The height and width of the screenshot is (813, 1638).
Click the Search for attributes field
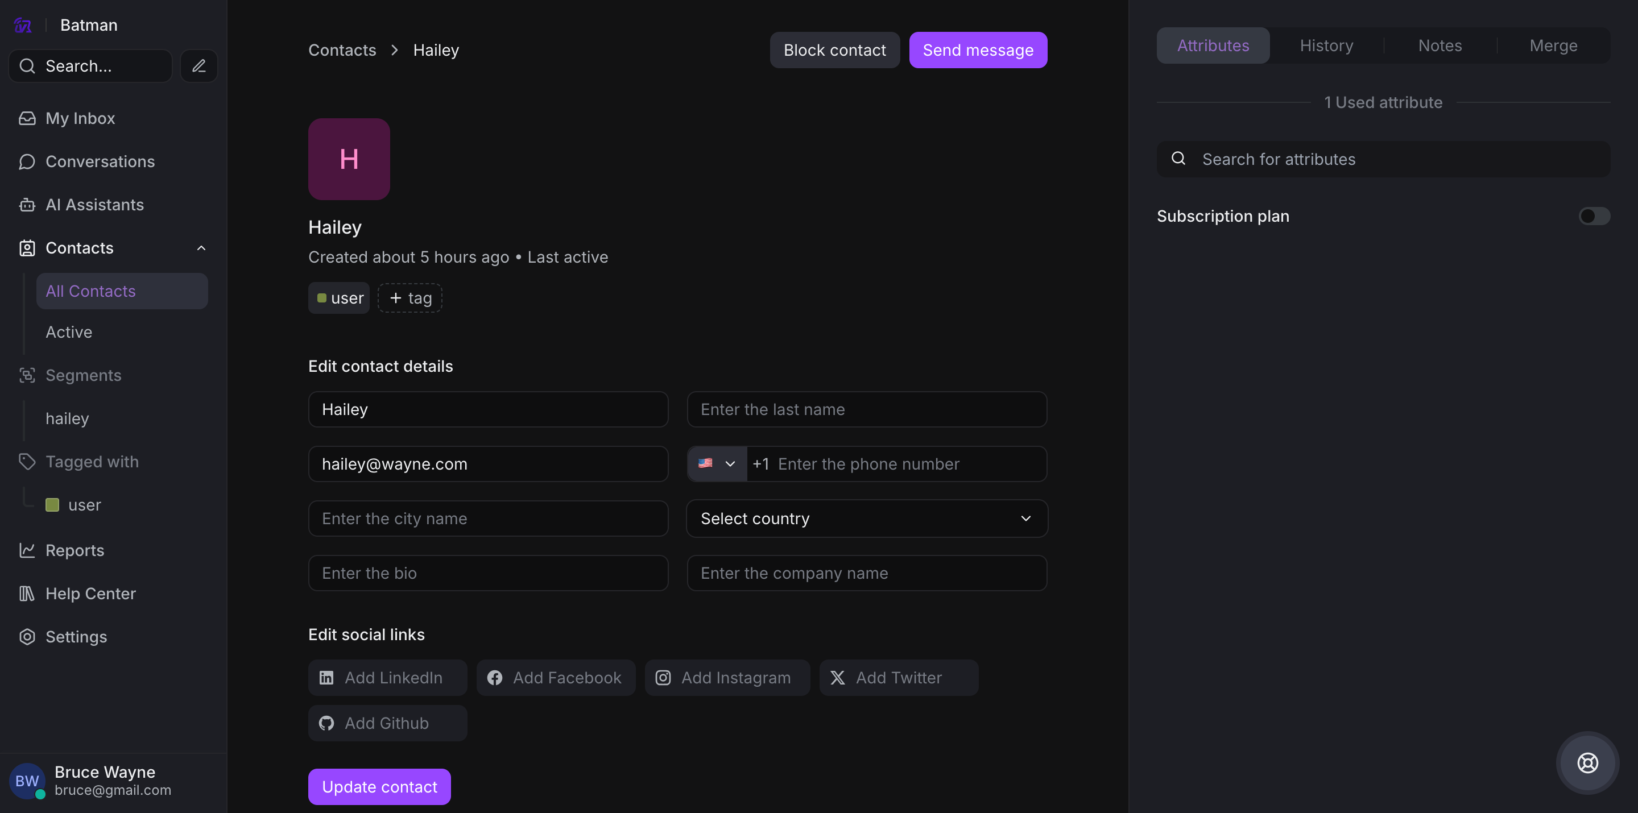click(1383, 159)
